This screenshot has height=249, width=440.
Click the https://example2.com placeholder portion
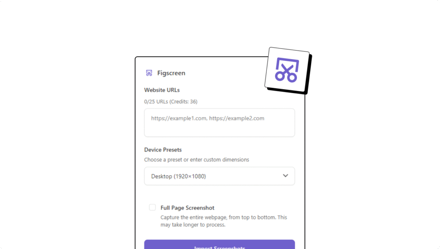point(237,118)
